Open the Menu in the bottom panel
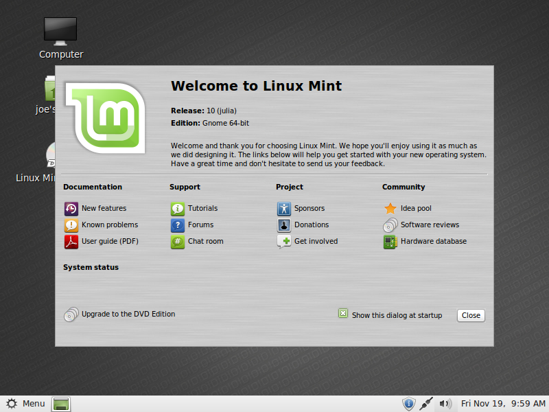549x412 pixels. point(25,404)
